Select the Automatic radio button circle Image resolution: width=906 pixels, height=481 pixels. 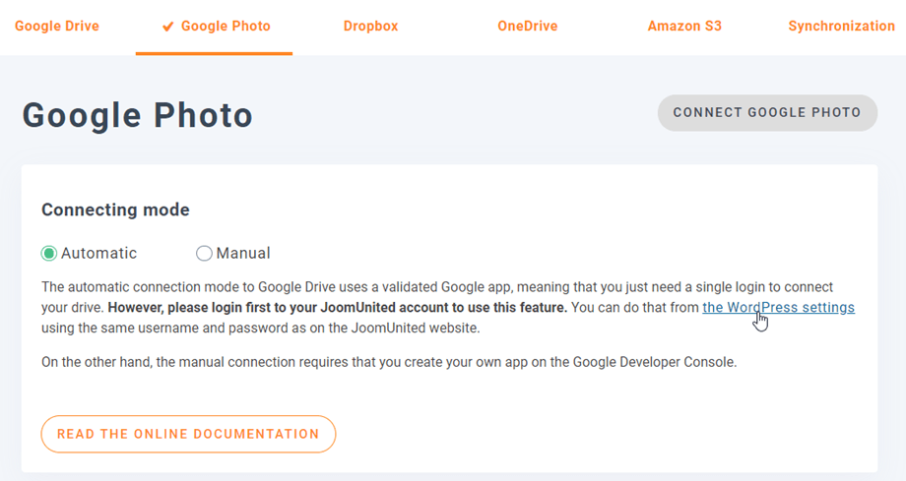click(49, 254)
